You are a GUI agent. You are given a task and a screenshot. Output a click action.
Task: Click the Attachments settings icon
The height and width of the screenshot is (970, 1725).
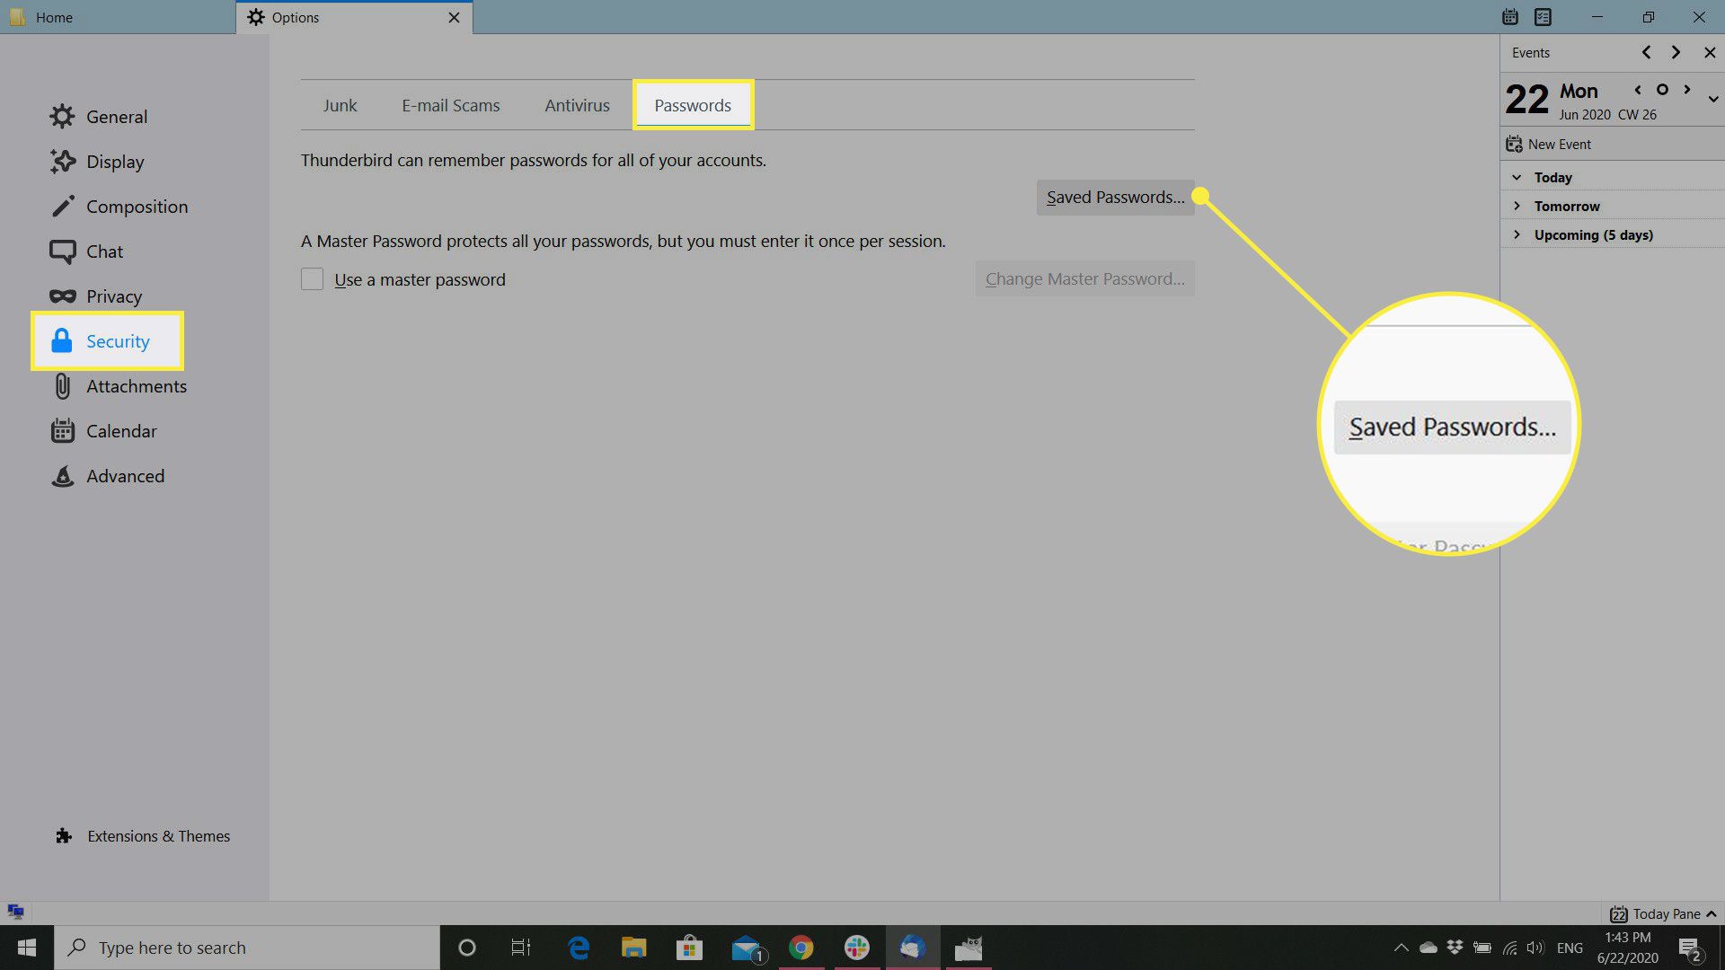coord(62,385)
